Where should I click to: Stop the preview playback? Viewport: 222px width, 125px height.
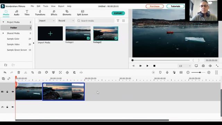point(154,66)
